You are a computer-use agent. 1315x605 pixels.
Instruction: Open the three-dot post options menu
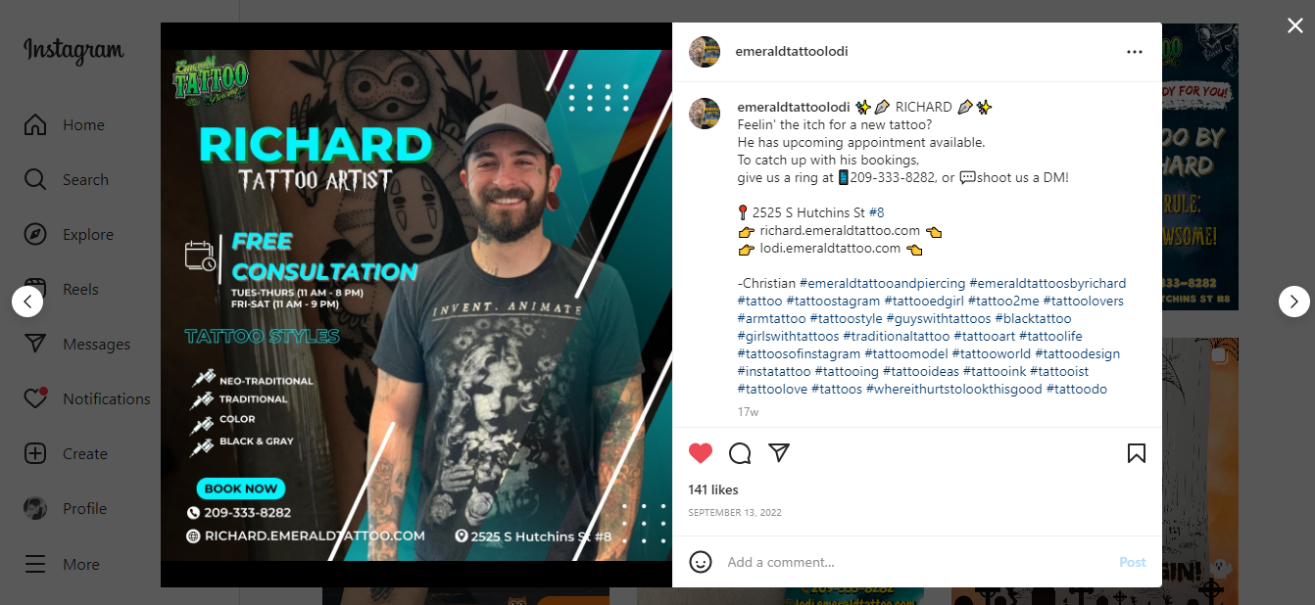(1135, 52)
